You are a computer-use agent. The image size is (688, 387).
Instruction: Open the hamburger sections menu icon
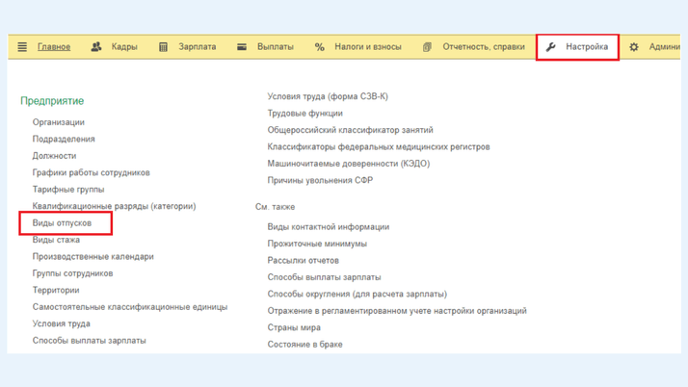22,47
